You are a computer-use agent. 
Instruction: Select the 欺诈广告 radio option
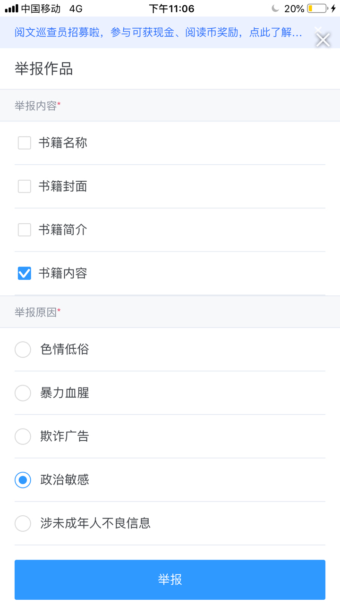point(23,436)
